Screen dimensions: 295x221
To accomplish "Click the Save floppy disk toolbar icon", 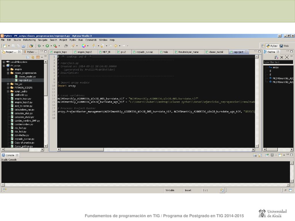I will click(x=13, y=46).
